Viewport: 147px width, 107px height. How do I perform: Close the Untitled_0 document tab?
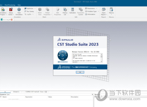(12, 20)
